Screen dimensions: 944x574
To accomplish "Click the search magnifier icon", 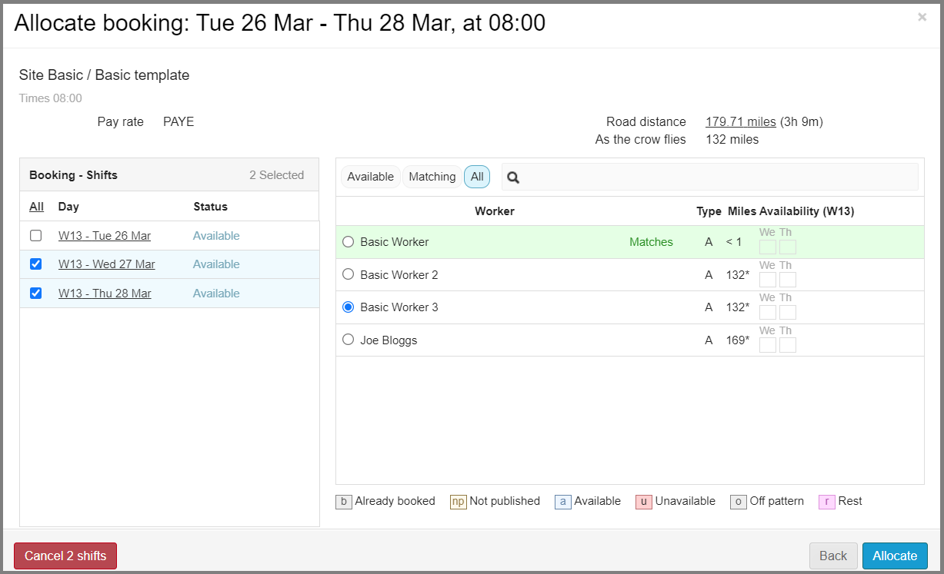I will tap(514, 178).
